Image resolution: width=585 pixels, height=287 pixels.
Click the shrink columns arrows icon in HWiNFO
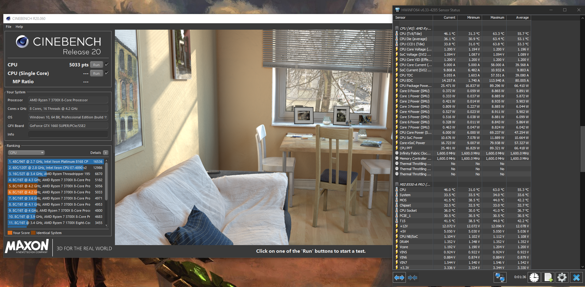pyautogui.click(x=412, y=278)
